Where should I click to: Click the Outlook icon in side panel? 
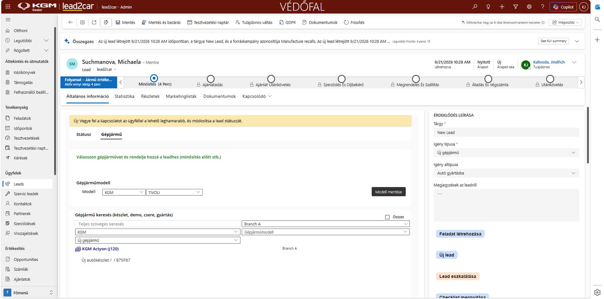(598, 7)
